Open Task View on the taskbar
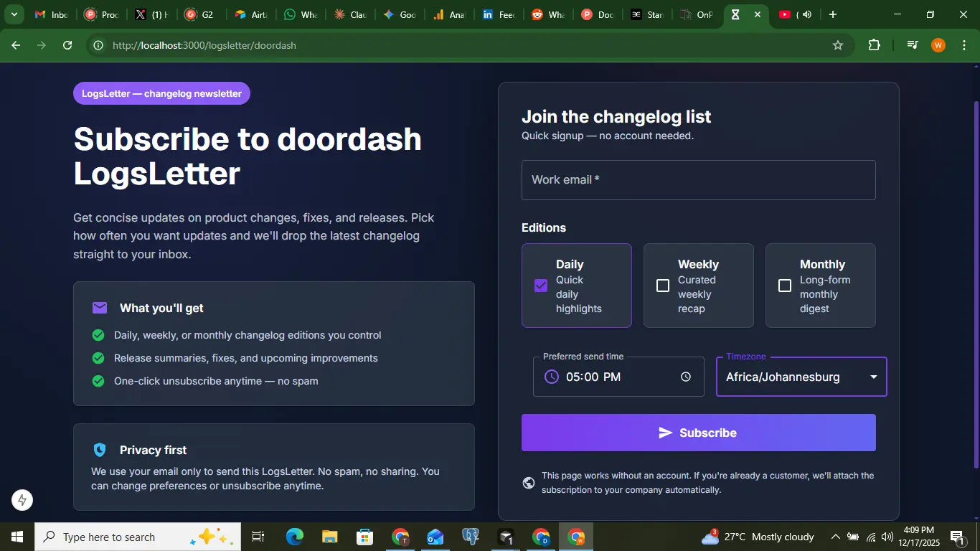Screen dimensions: 980x551 coord(258,537)
